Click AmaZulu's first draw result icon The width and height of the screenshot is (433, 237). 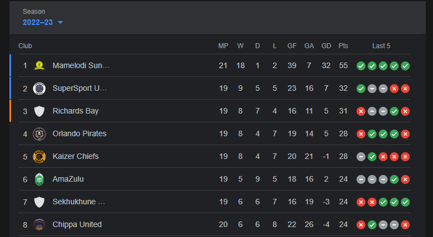[x=361, y=179]
